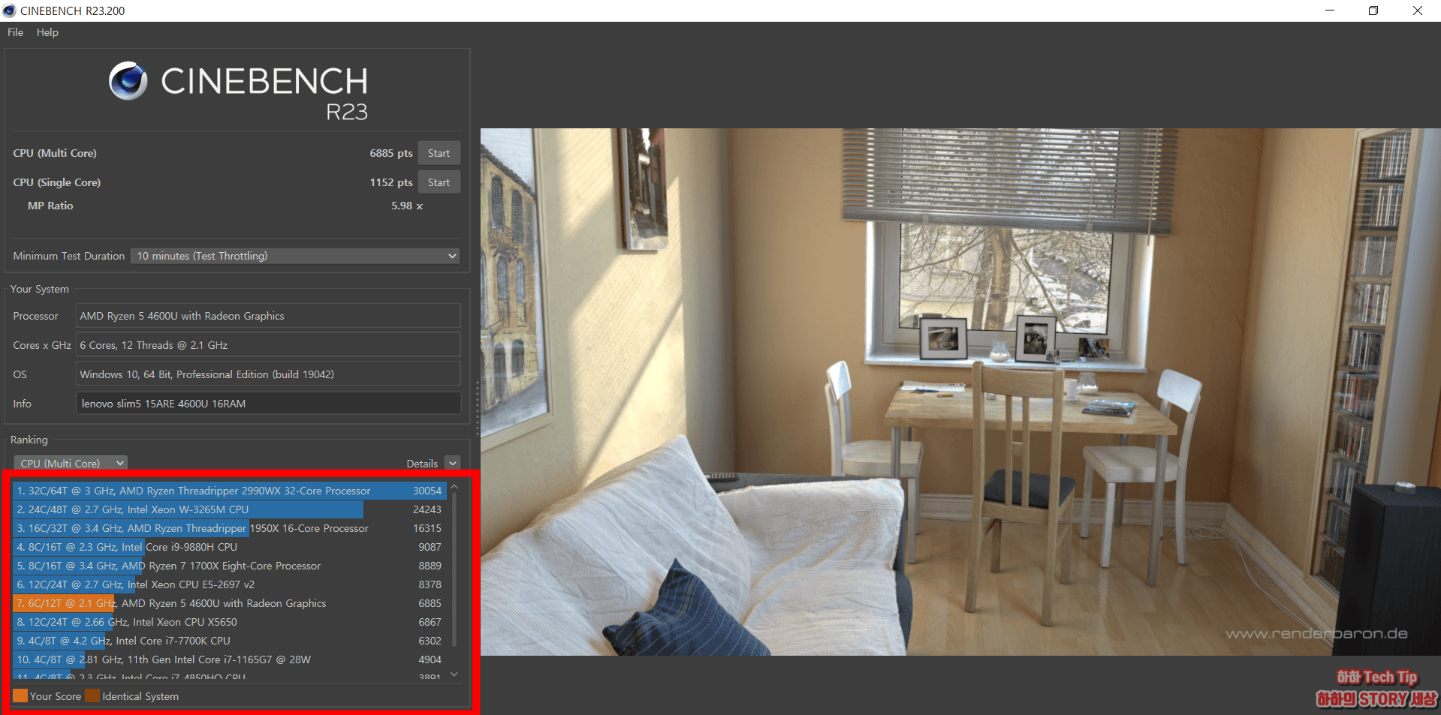The width and height of the screenshot is (1441, 715).
Task: Close the Cinebench window
Action: tap(1418, 11)
